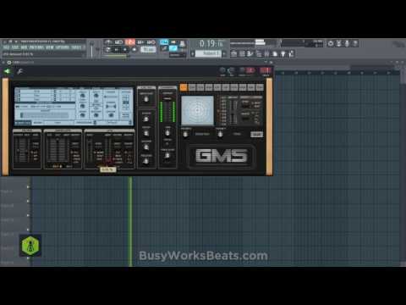Open the FILE menu
The image size is (406, 305).
[x=6, y=47]
